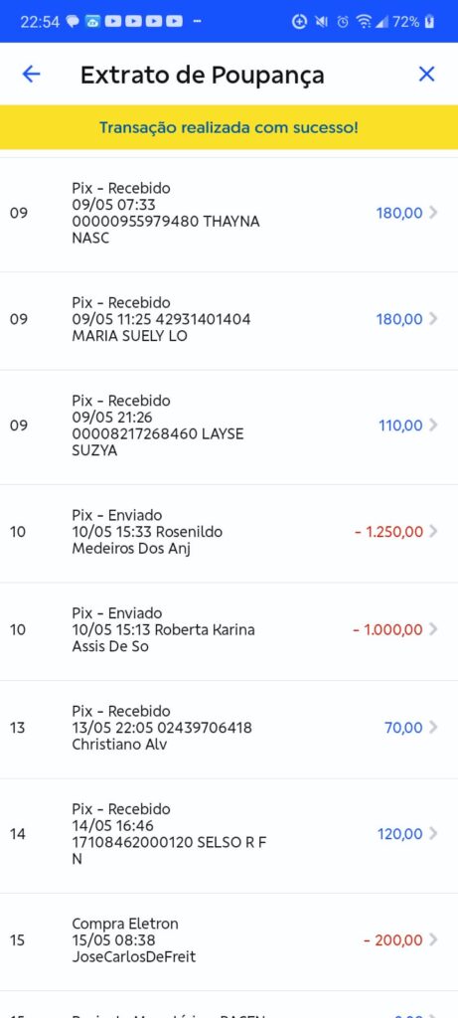Tap the alarm clock status bar icon
The height and width of the screenshot is (1018, 458).
click(x=343, y=22)
